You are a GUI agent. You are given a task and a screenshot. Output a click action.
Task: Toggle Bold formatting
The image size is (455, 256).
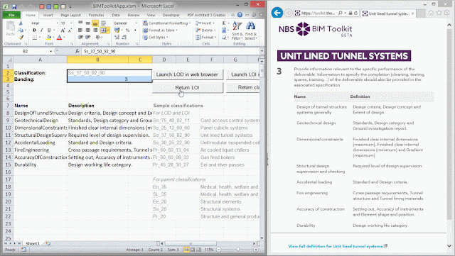click(x=34, y=30)
